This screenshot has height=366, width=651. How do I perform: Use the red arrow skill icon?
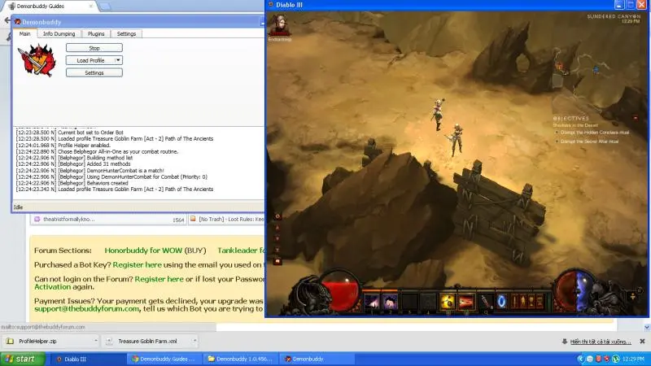[465, 302]
